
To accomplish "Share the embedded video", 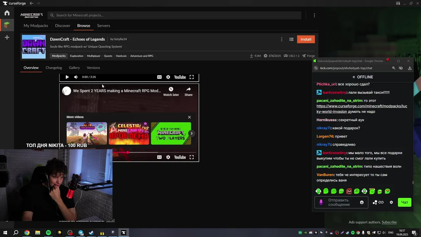I will (x=188, y=92).
